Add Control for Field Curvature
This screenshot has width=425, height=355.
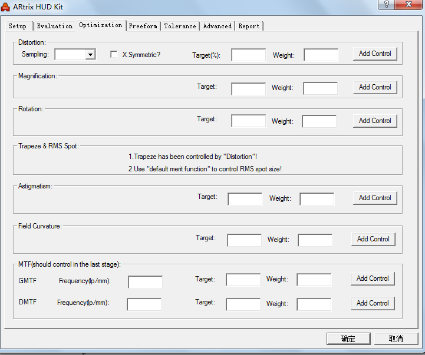pos(373,239)
